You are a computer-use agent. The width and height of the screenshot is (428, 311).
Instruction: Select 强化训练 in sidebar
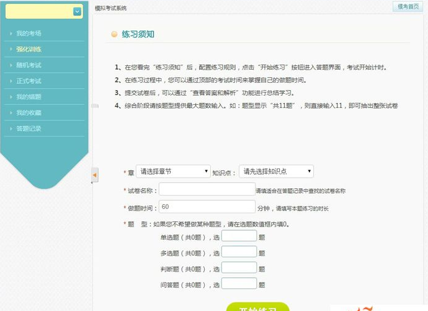(x=28, y=49)
